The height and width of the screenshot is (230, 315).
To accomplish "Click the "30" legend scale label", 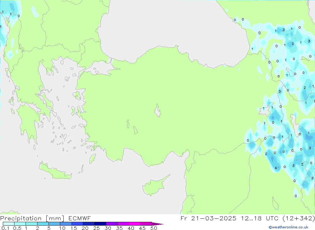I will pos(108,228).
